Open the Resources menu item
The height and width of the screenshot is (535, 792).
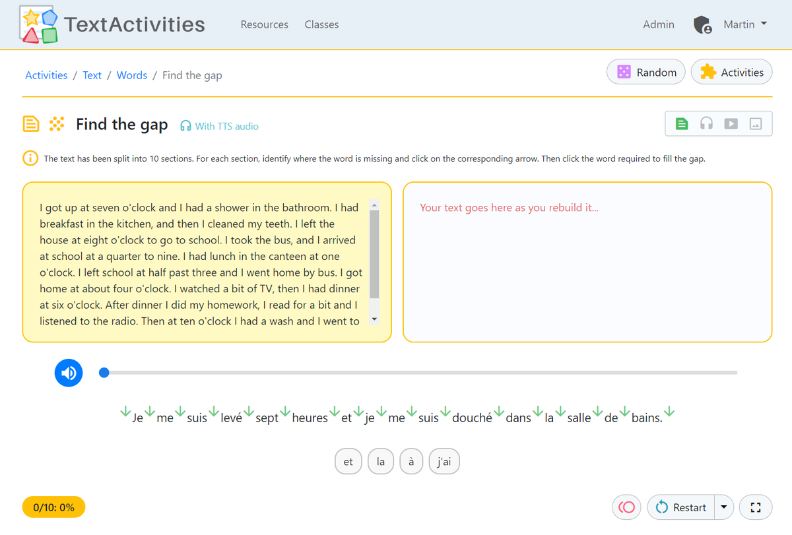pyautogui.click(x=264, y=24)
